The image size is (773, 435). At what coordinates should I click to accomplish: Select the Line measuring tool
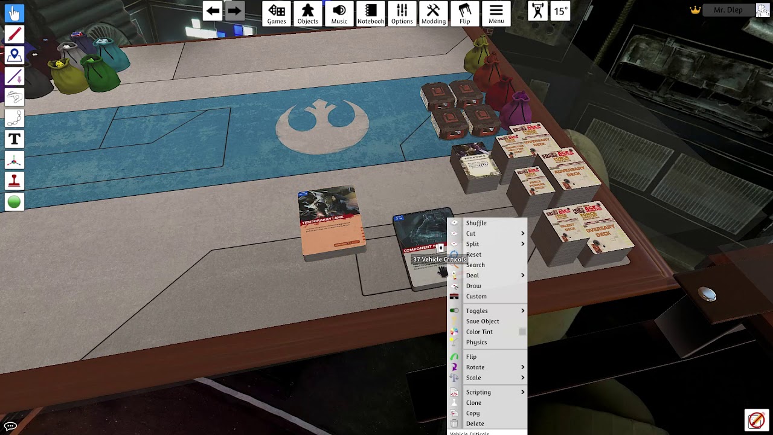14,77
